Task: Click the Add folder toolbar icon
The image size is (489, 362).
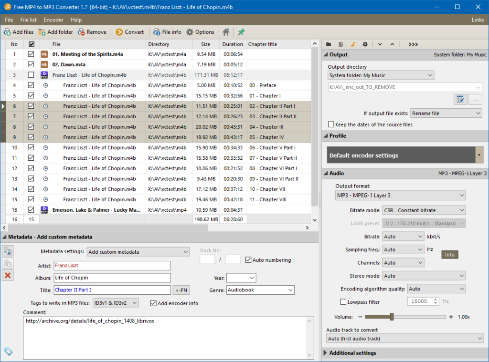Action: click(x=42, y=32)
